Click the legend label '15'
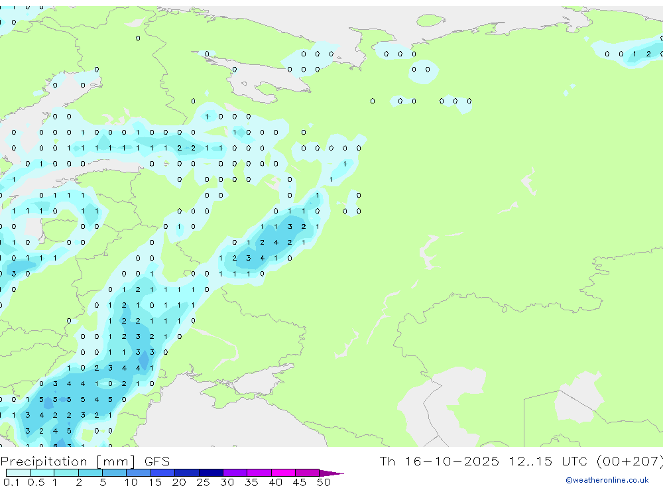Viewport: 663px width, 486px height. click(155, 482)
